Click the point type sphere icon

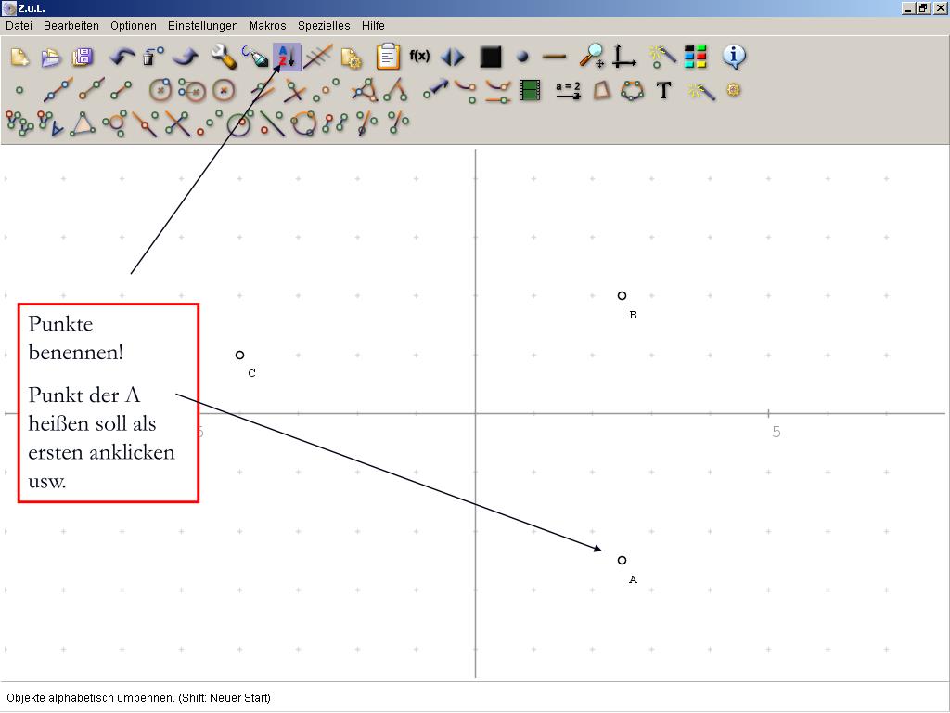click(523, 57)
